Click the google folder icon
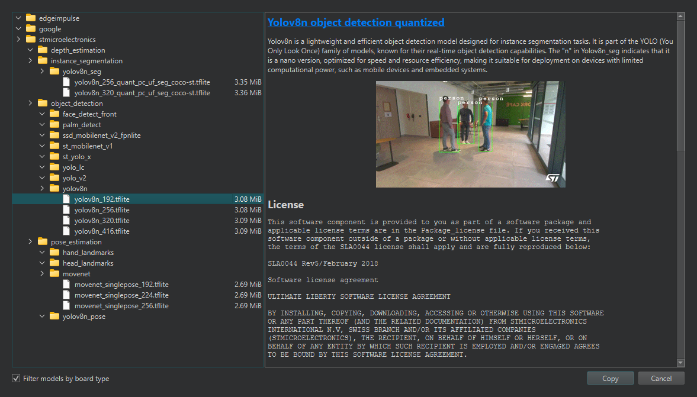The height and width of the screenshot is (397, 697). coord(31,29)
